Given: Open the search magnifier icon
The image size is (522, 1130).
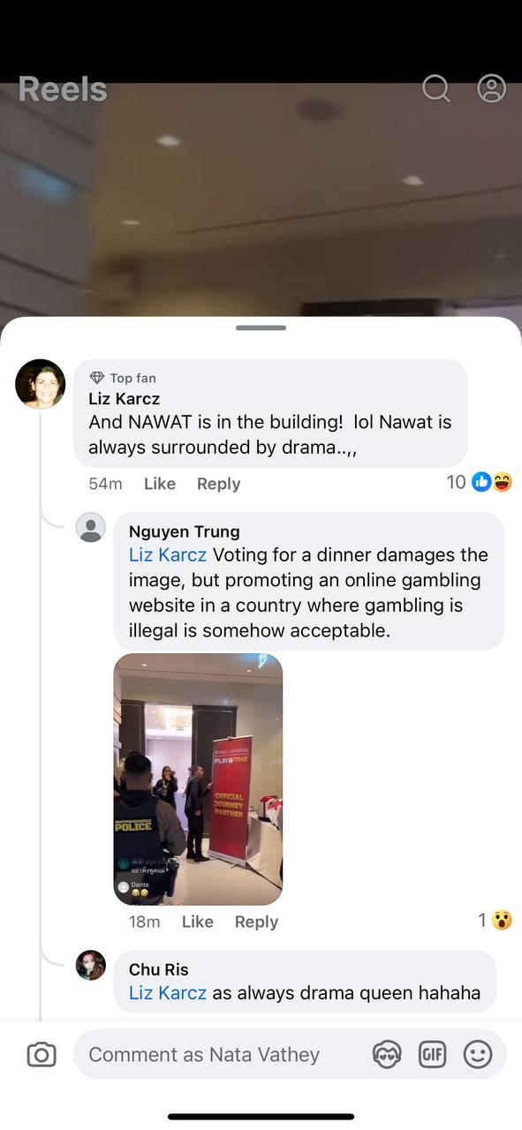Looking at the screenshot, I should click(x=435, y=88).
